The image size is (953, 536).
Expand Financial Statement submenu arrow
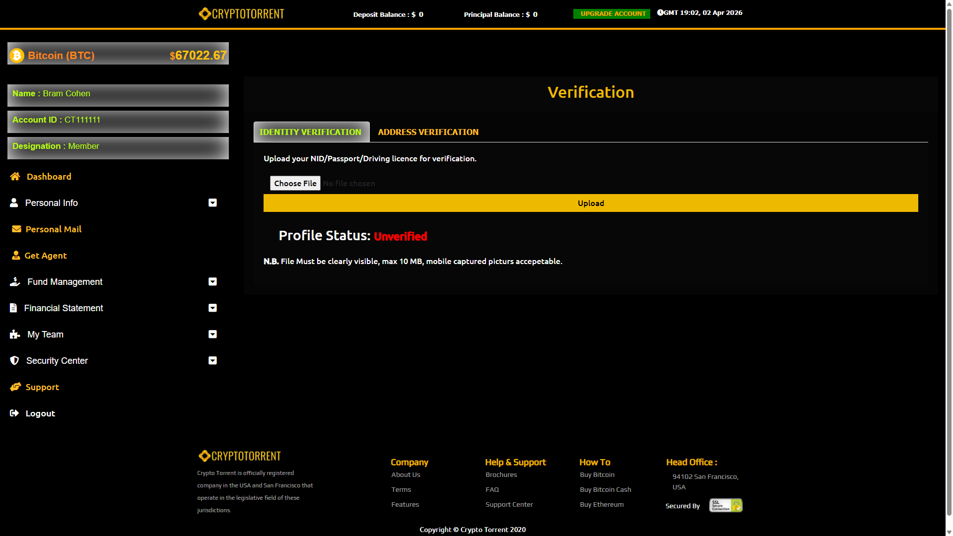click(x=212, y=308)
